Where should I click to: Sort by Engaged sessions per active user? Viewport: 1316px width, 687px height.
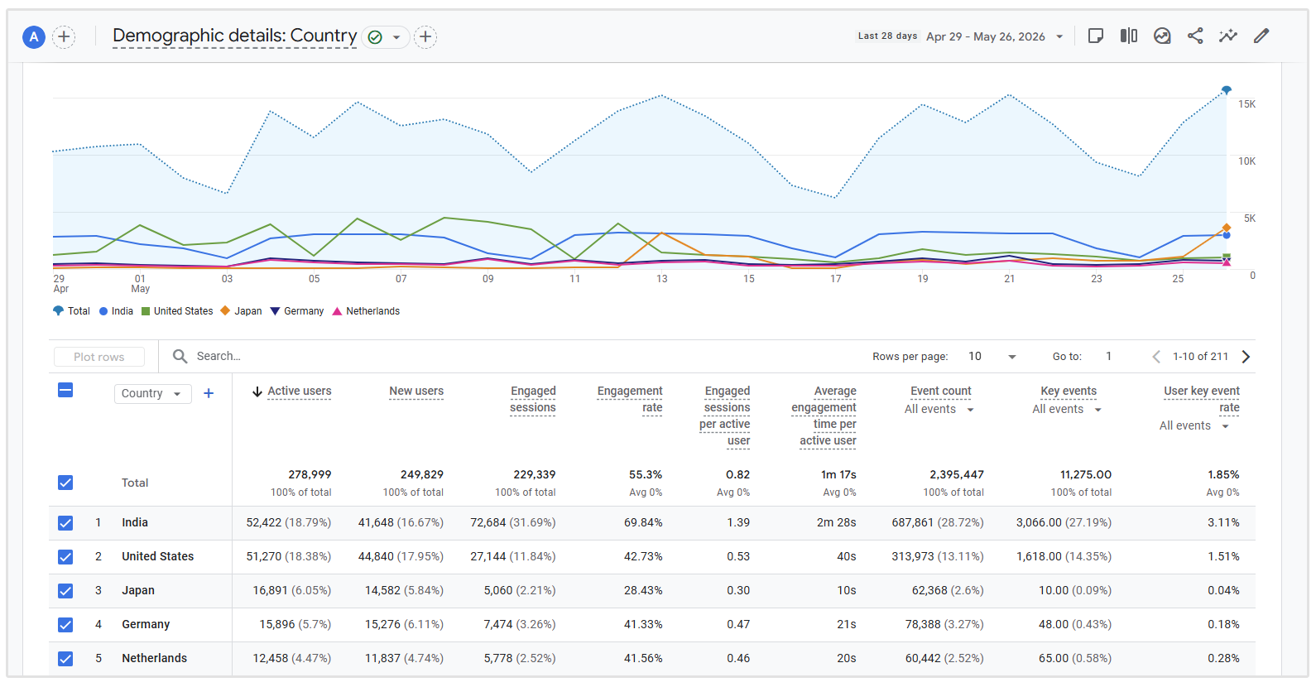pos(725,416)
